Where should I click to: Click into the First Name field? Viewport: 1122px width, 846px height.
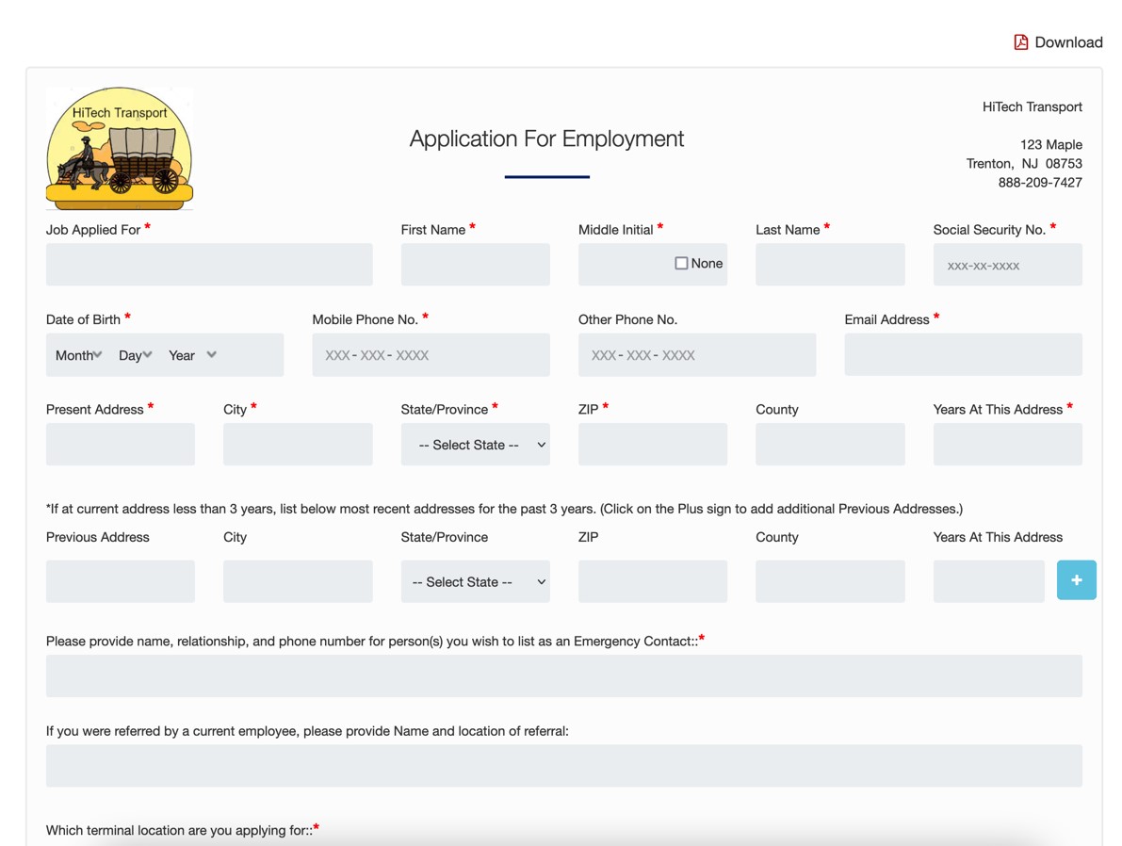(475, 265)
